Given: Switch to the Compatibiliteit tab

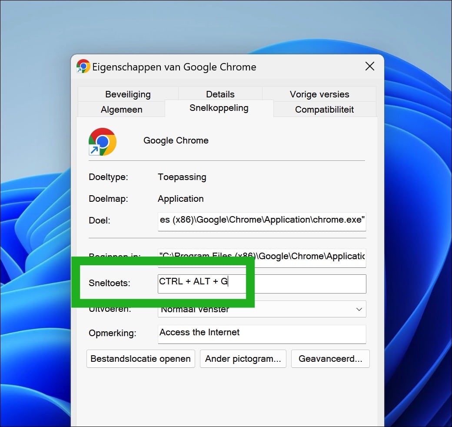Looking at the screenshot, I should click(x=324, y=110).
